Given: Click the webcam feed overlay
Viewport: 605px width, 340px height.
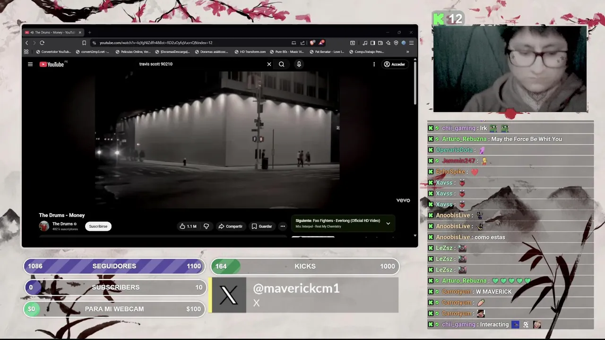Looking at the screenshot, I should click(510, 69).
